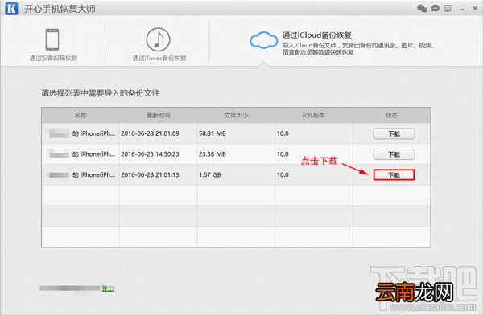Viewport: 483px width, 315px height.
Task: Click the 请选择列表中需要导入的备份文件 heading
Action: (x=101, y=93)
